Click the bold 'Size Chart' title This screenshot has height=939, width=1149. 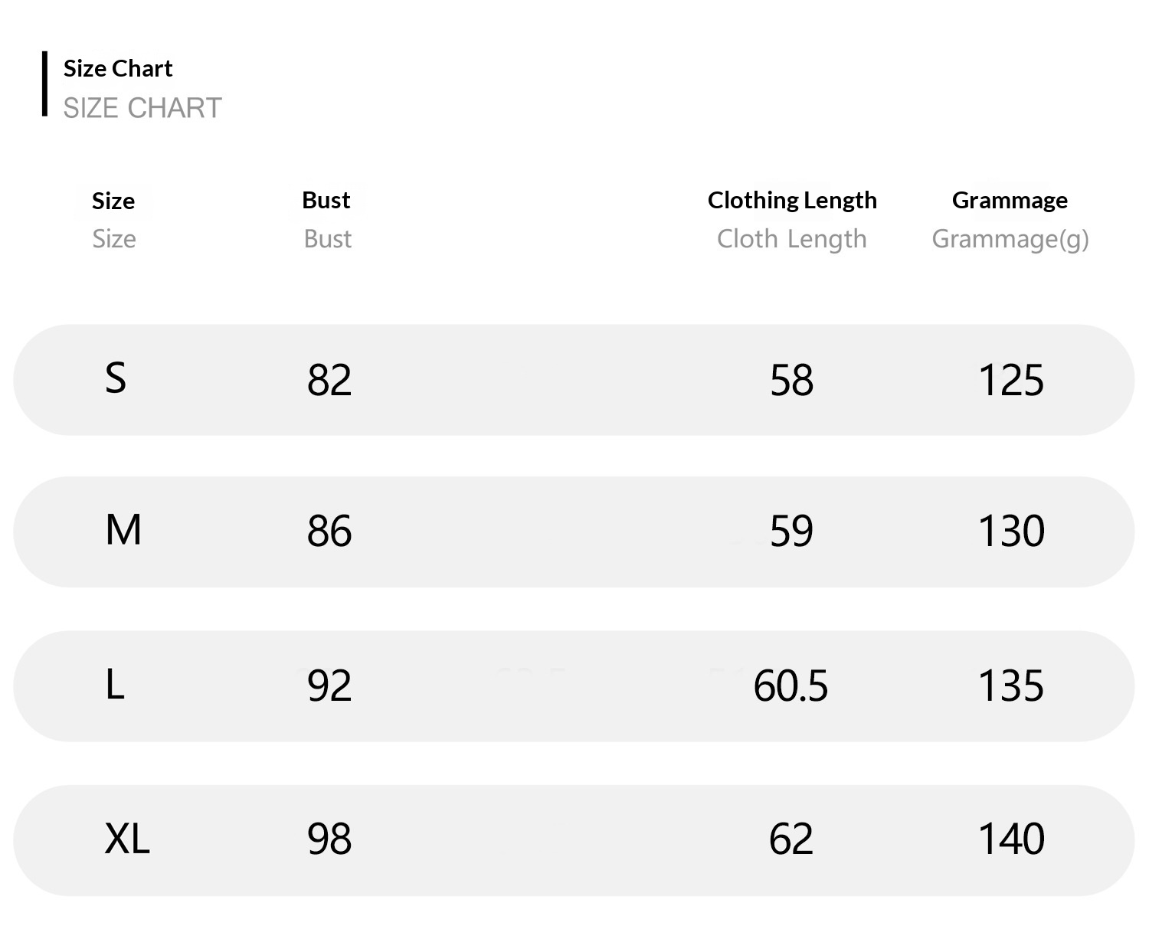118,69
